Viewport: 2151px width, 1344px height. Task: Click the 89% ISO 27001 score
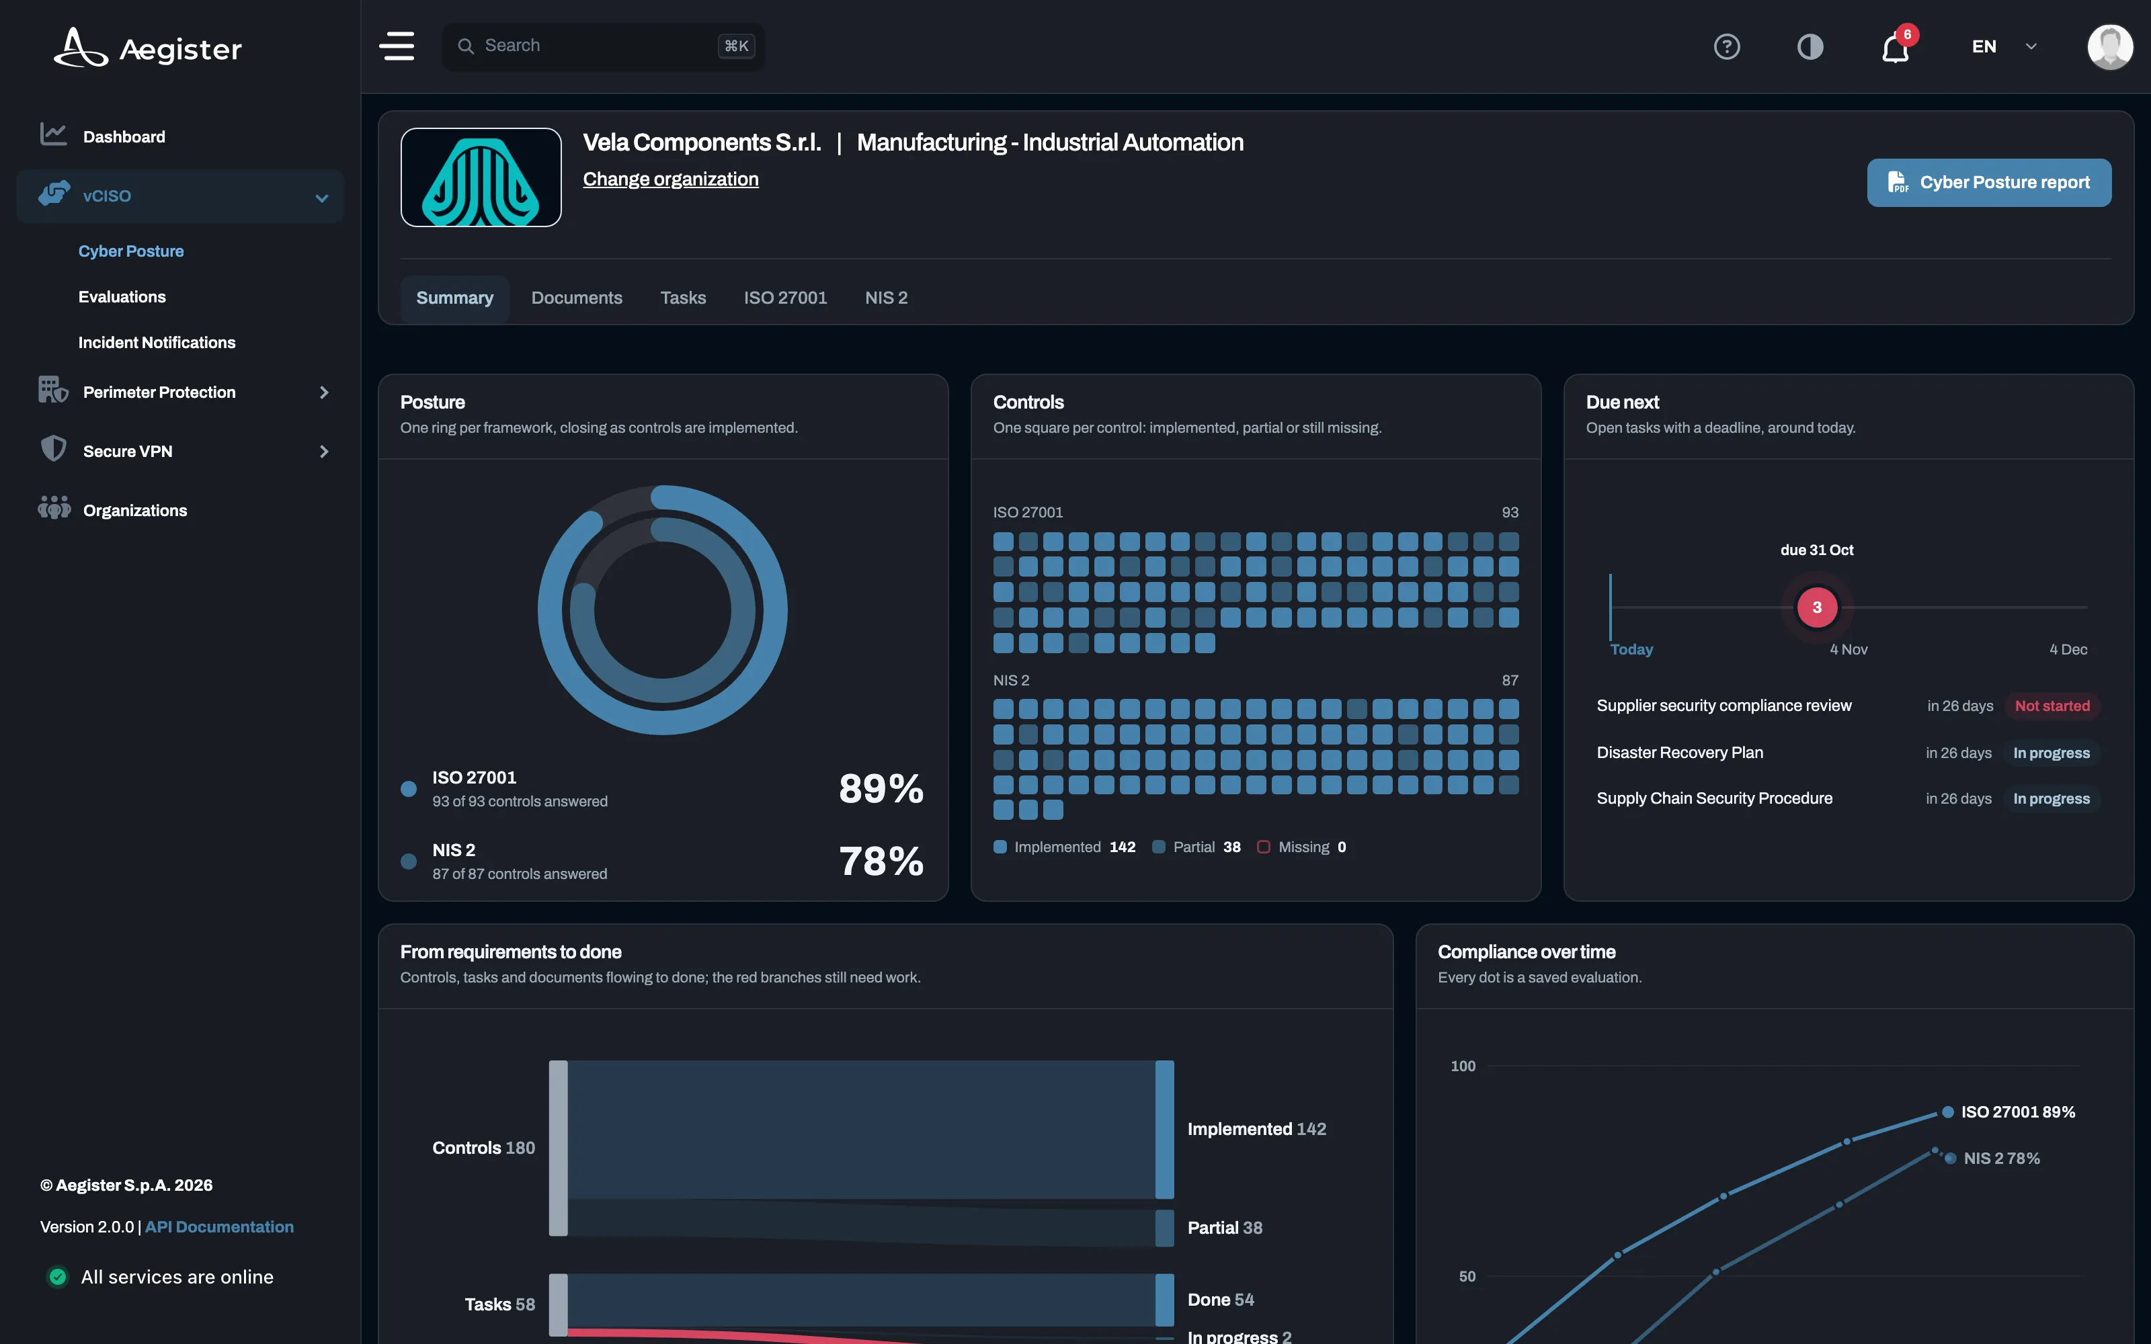click(881, 788)
